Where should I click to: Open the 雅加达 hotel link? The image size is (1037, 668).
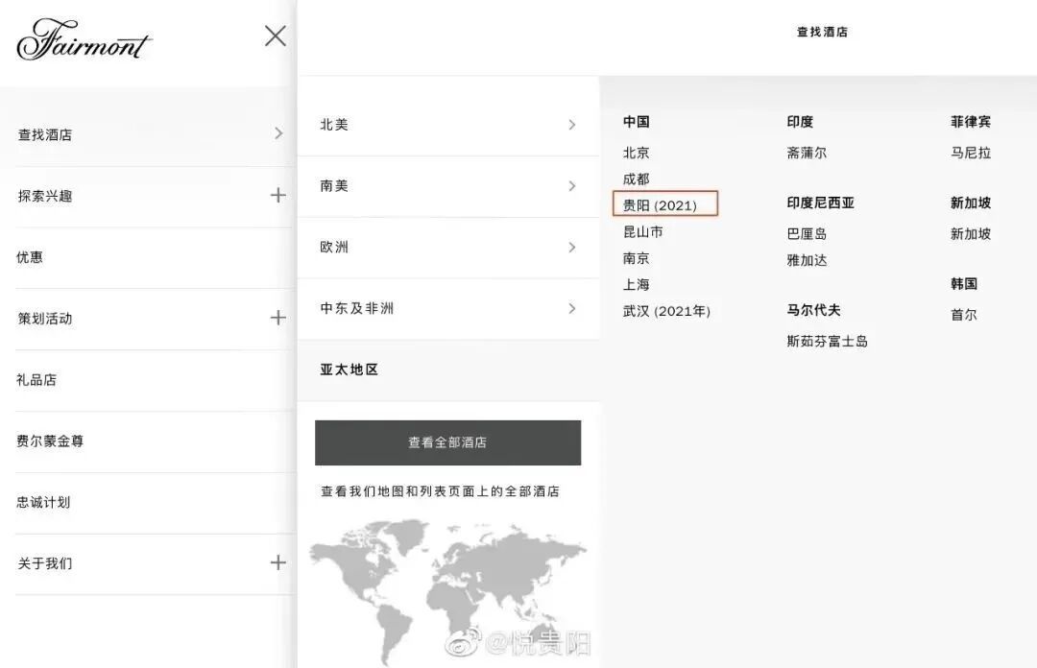click(807, 260)
